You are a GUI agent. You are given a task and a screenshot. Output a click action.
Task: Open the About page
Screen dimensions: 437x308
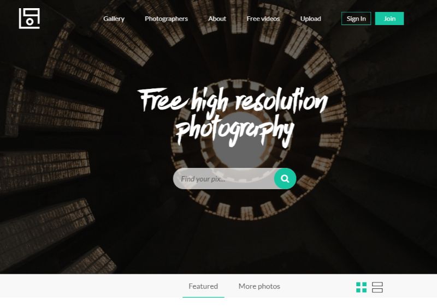coord(217,19)
